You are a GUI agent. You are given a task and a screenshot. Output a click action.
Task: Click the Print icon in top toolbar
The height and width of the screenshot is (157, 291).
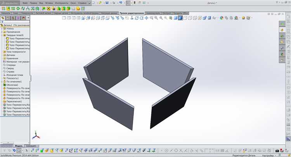[114, 3]
